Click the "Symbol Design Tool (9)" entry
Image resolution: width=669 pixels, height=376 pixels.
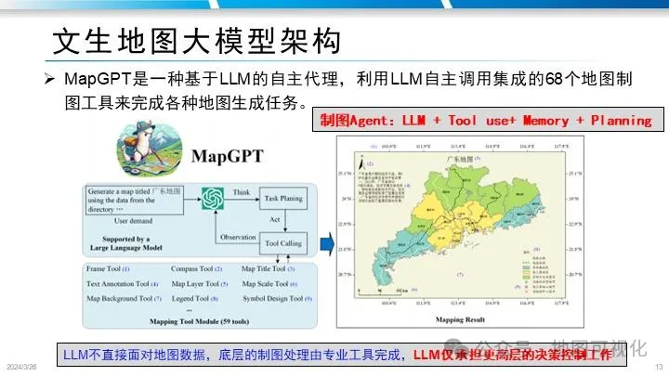coord(277,299)
